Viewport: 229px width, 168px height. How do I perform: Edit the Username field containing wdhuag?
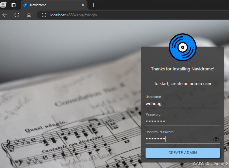pyautogui.click(x=183, y=104)
